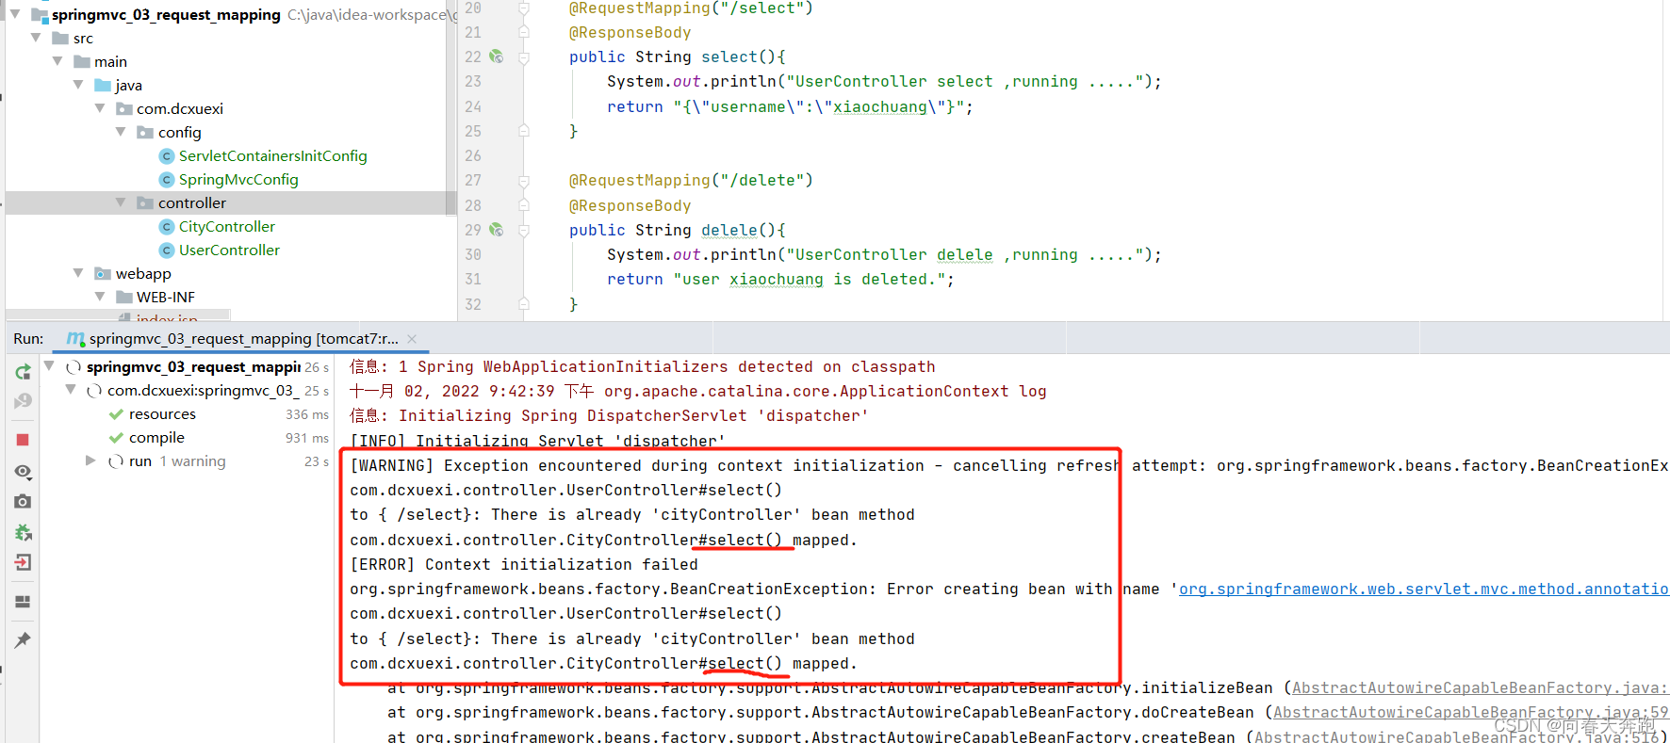This screenshot has height=743, width=1670.
Task: Click the UserController class icon
Action: (167, 250)
